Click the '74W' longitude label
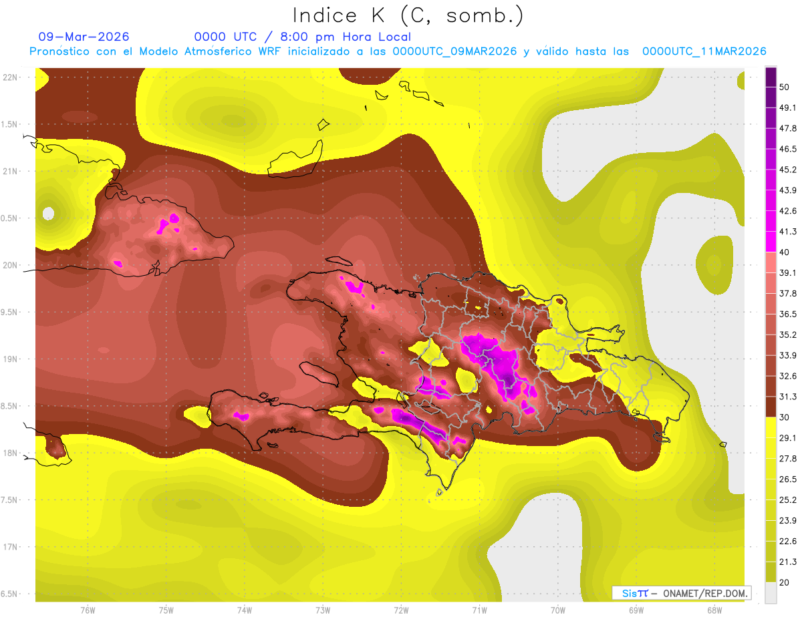Viewport: 802px width, 619px height. 244,610
